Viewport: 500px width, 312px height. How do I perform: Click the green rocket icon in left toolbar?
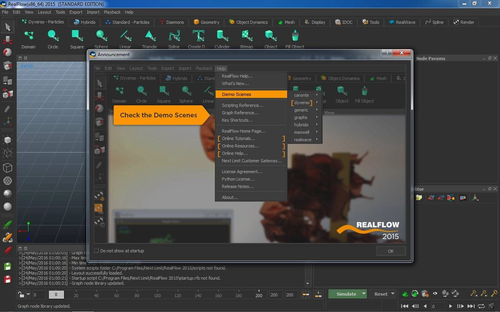point(7,225)
